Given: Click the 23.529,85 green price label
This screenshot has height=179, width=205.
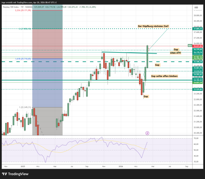Looking at the screenshot, I should (x=198, y=89).
